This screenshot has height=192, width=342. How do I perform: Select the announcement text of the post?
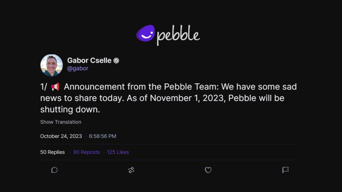167,98
